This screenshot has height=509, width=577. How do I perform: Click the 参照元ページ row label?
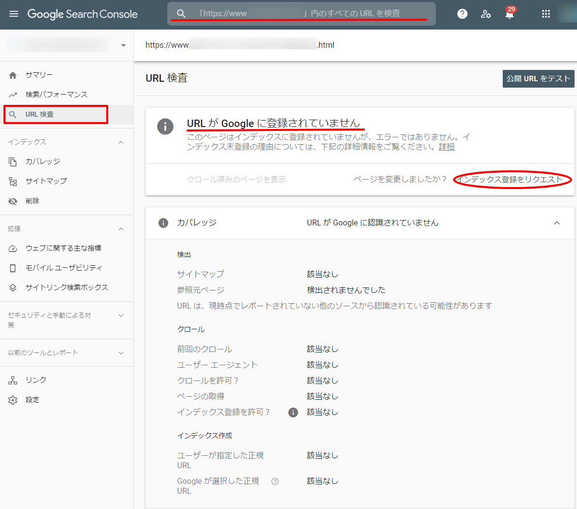pos(201,290)
